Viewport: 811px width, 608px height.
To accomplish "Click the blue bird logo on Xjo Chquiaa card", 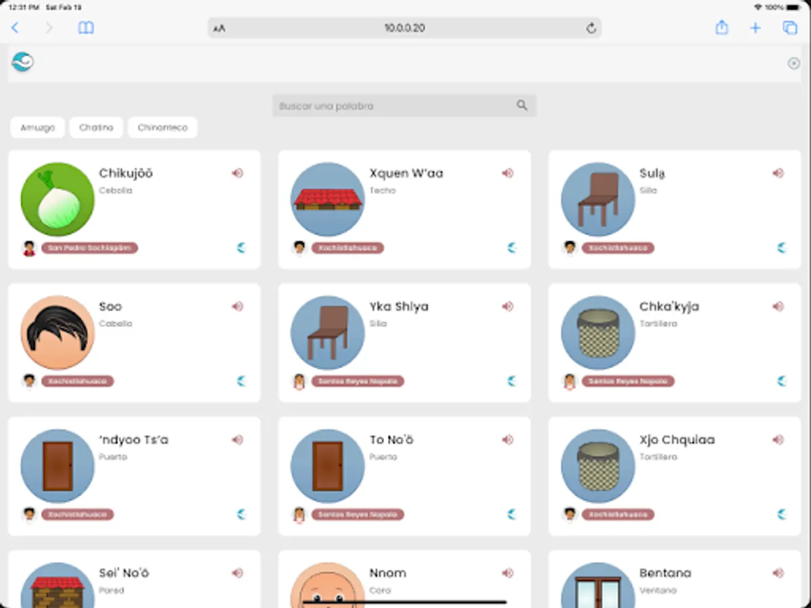I will 782,514.
